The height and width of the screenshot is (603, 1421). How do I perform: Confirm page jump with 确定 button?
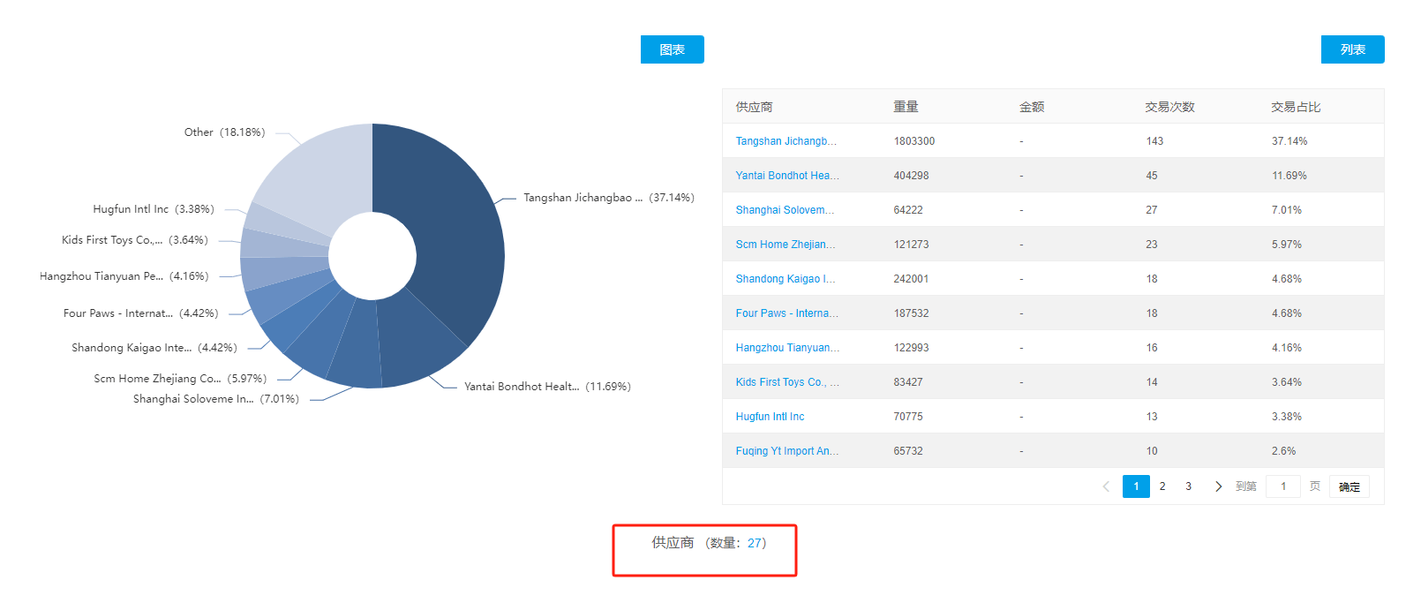point(1349,486)
